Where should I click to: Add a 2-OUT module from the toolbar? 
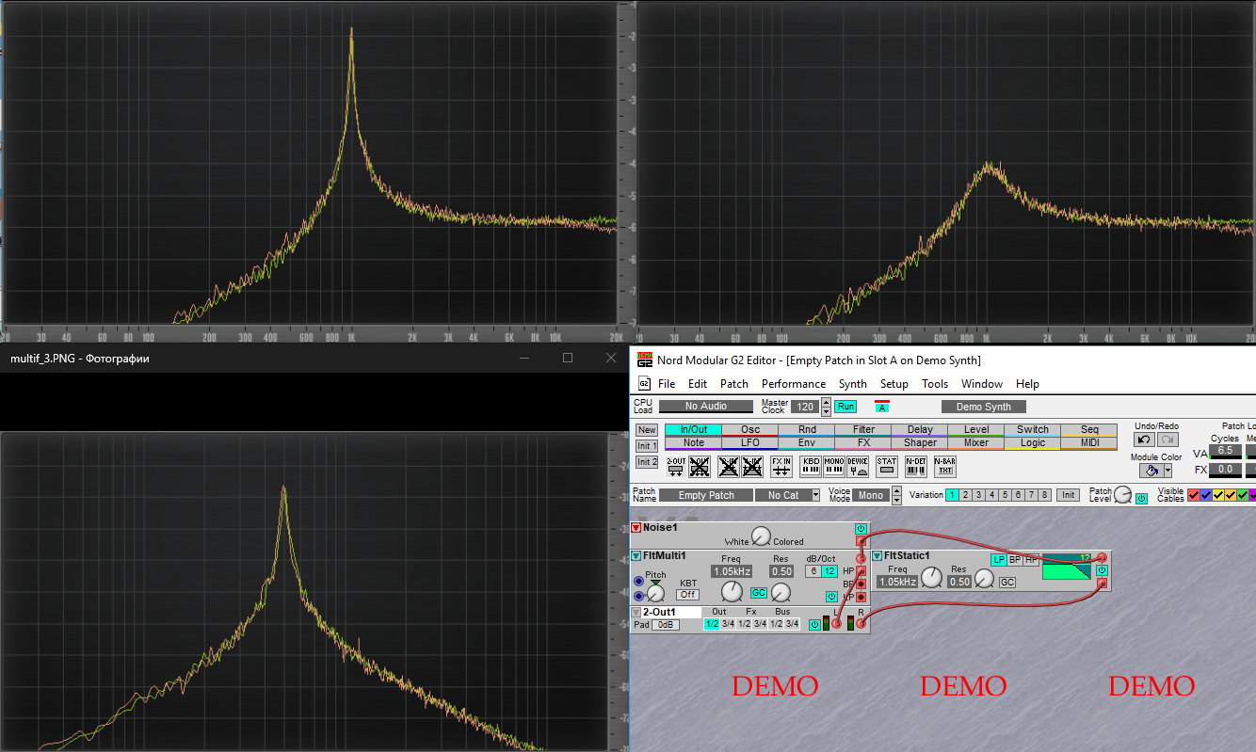point(676,466)
